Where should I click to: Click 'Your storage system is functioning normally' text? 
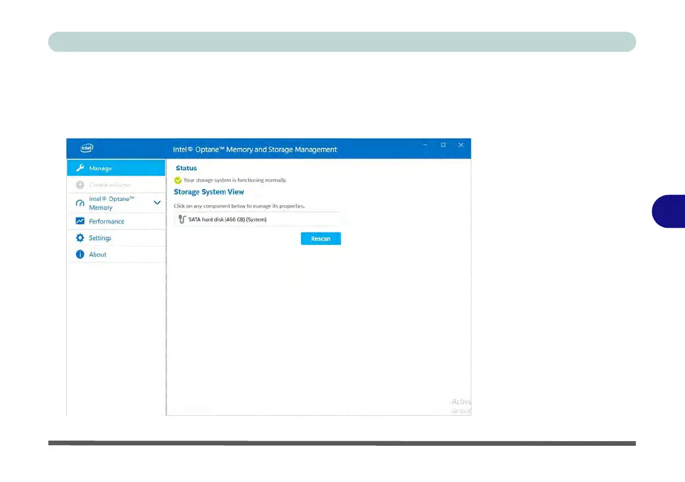(x=235, y=180)
